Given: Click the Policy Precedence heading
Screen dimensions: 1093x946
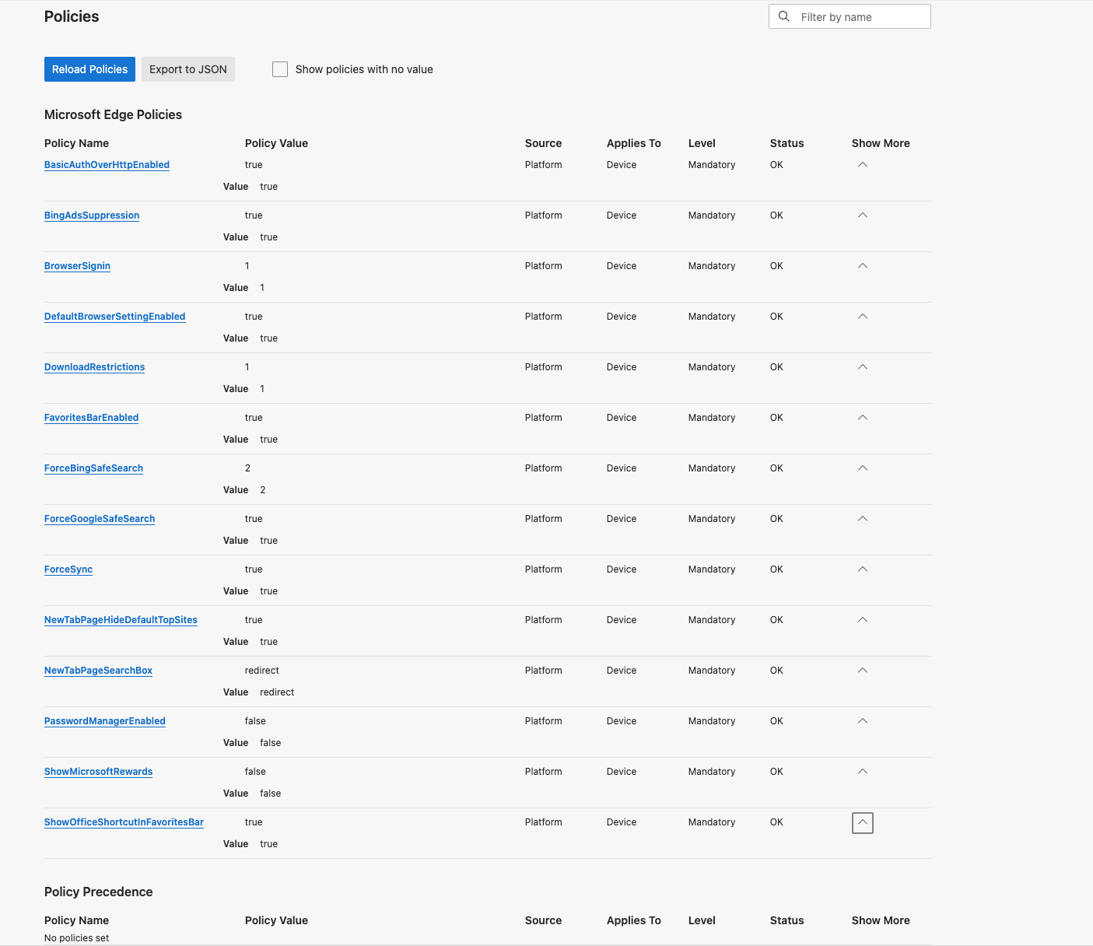Looking at the screenshot, I should [x=98, y=892].
